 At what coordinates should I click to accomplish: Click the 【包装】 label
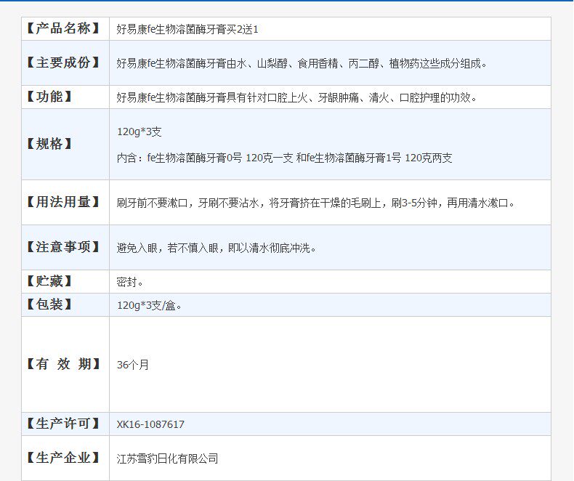pyautogui.click(x=49, y=304)
